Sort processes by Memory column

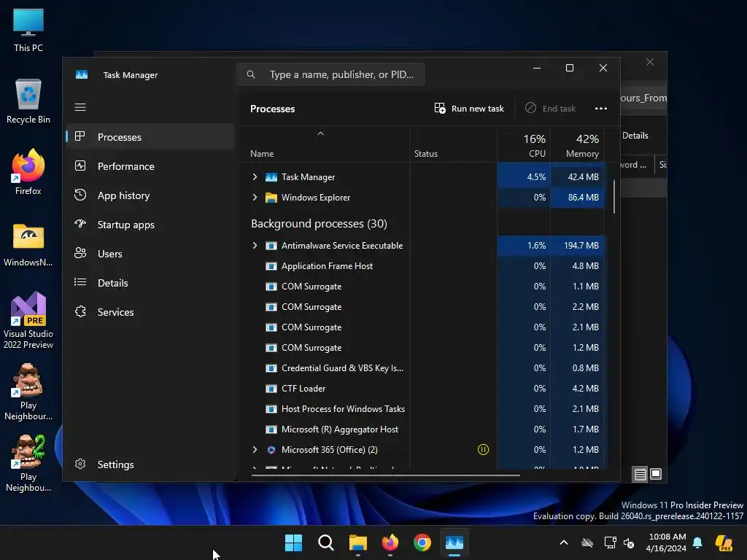[577, 145]
